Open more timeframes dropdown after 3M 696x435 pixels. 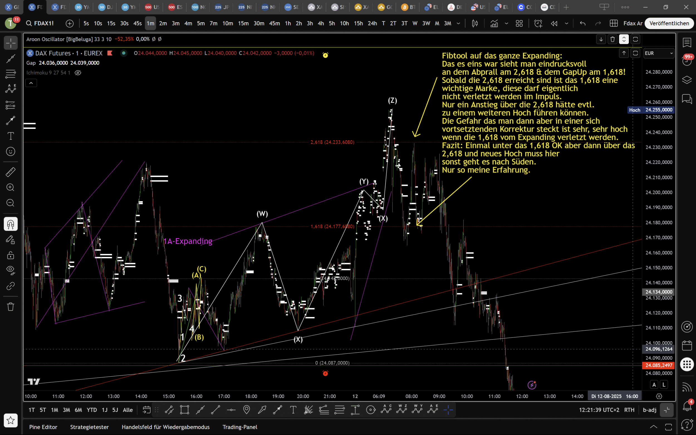(458, 24)
